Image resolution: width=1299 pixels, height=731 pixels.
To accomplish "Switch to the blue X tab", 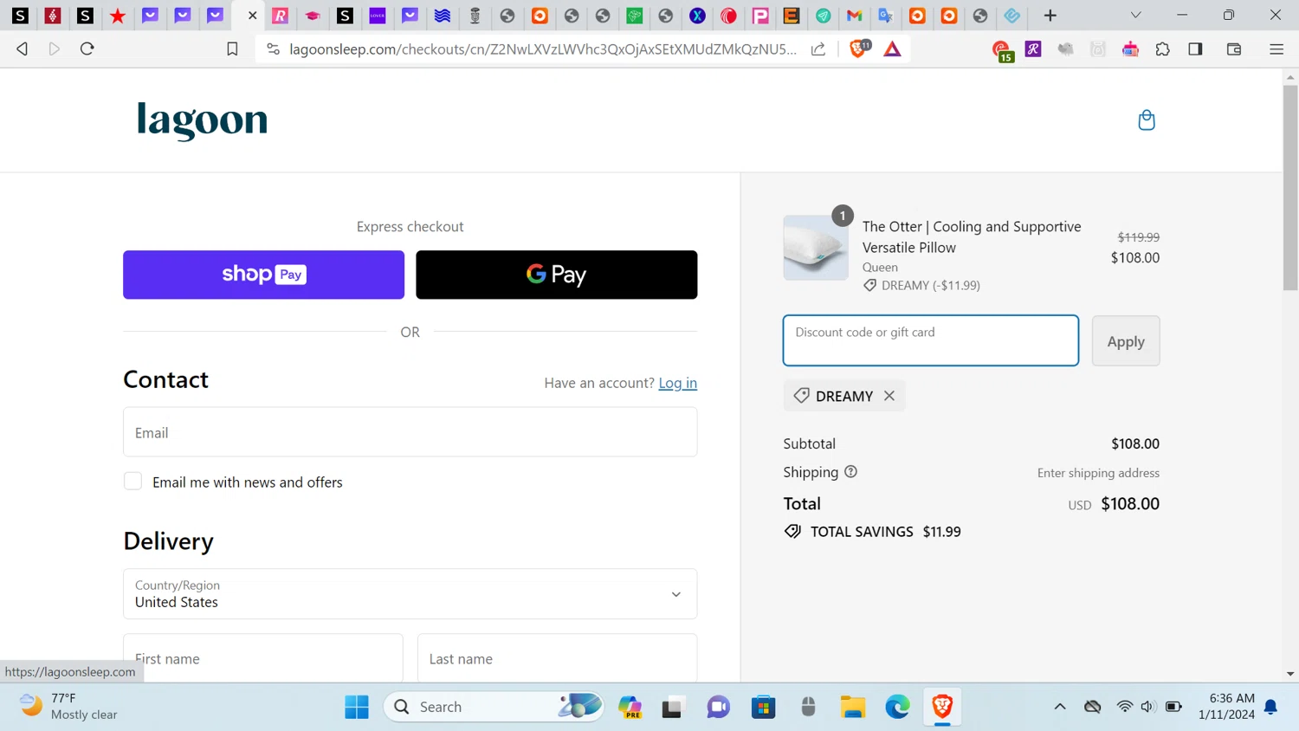I will click(x=697, y=16).
